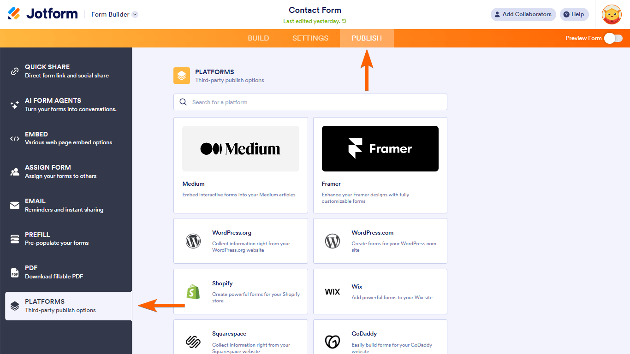630x354 pixels.
Task: Click the Help button
Action: (x=574, y=14)
